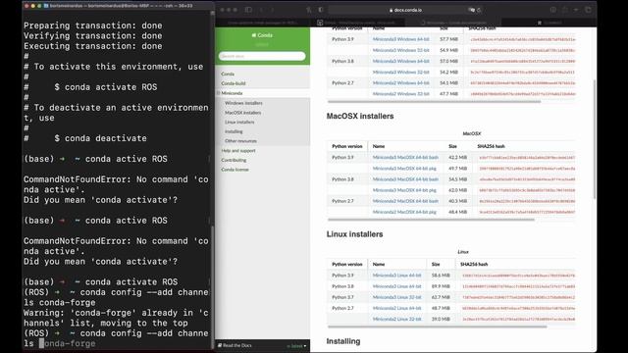628x353 pixels.
Task: Click the Installing heading on the page
Action: pyautogui.click(x=343, y=341)
